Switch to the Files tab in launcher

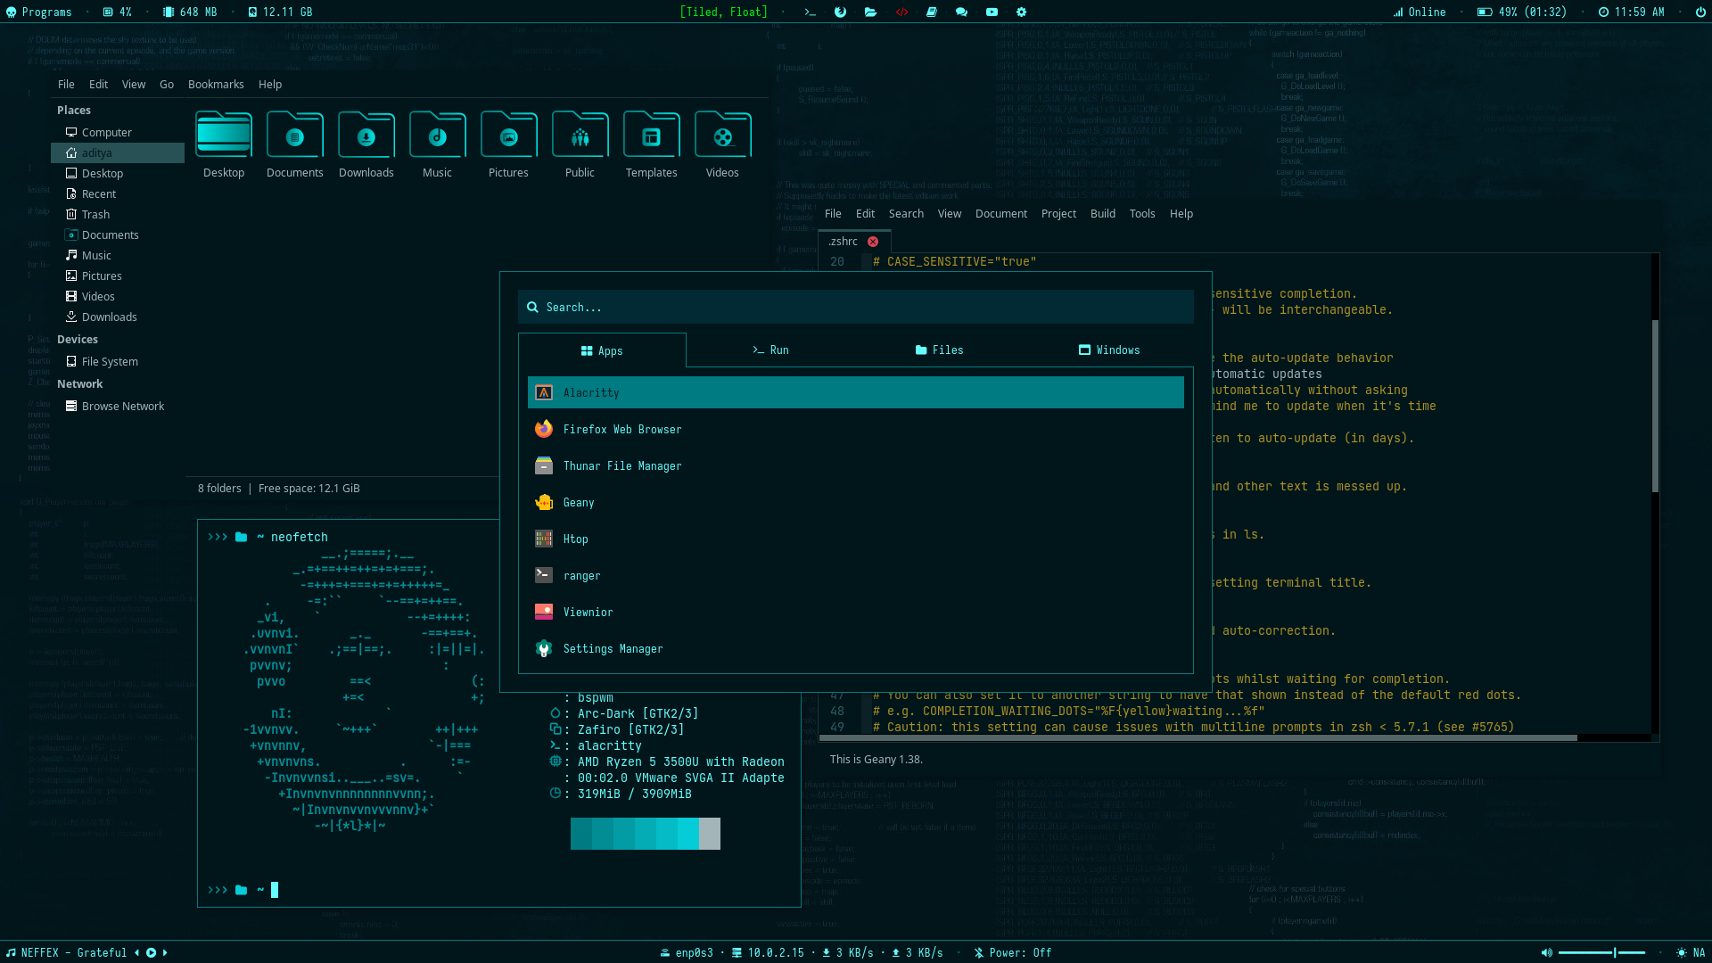point(939,350)
